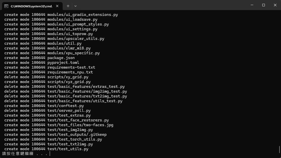The image size is (281, 158).
Task: Click the cmd icon in the tab
Action: point(6,6)
